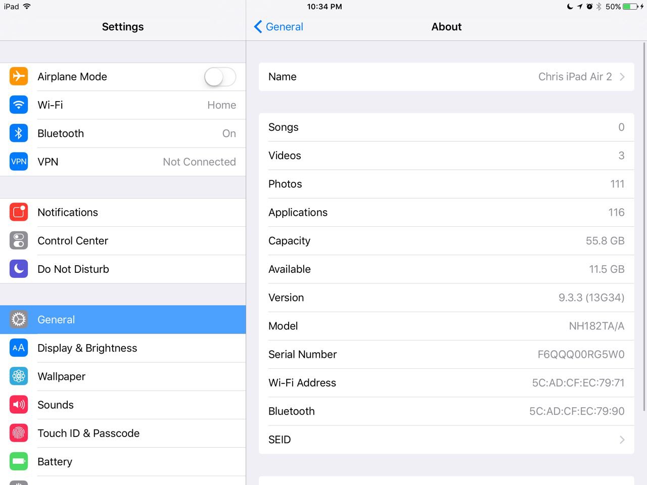
Task: Open Bluetooth settings in the sidebar
Action: point(123,133)
